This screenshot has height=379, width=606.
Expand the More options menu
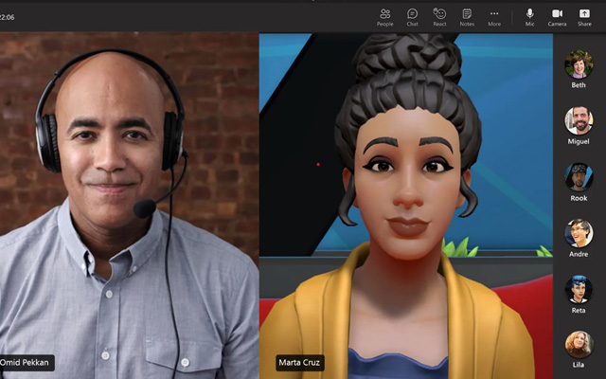coord(494,16)
